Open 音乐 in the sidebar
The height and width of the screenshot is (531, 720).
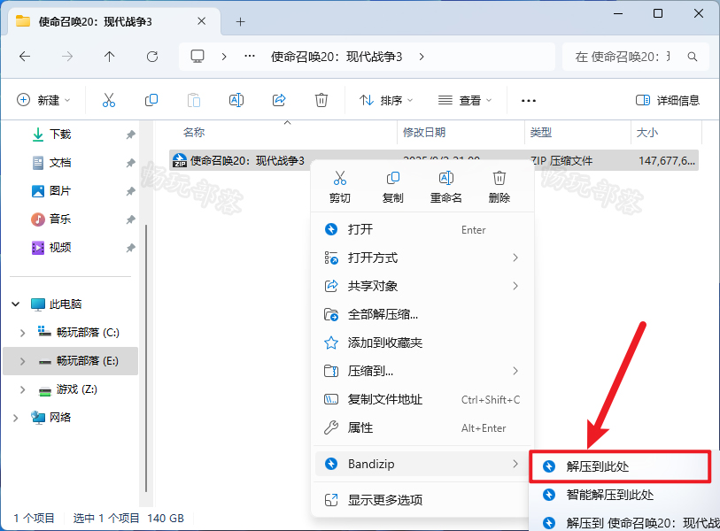59,219
